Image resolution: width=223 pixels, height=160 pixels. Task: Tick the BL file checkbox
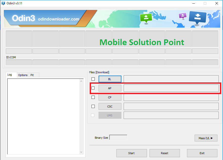pos(93,79)
